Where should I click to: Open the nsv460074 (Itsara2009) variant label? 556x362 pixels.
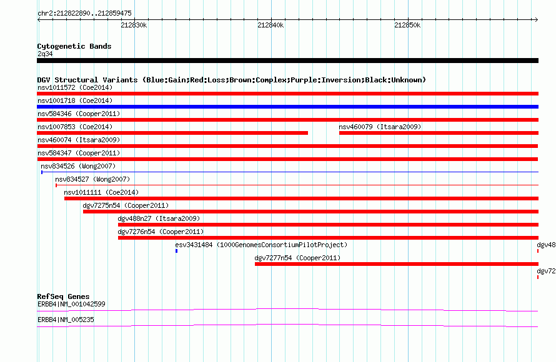(x=79, y=140)
